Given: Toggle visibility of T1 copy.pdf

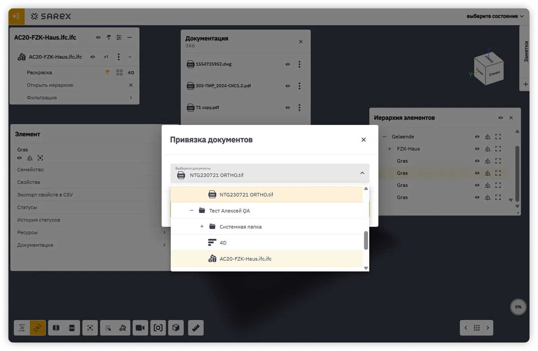Looking at the screenshot, I should pos(287,108).
